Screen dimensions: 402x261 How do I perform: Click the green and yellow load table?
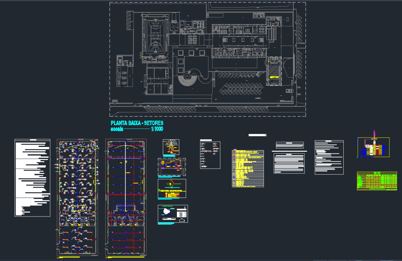377,181
